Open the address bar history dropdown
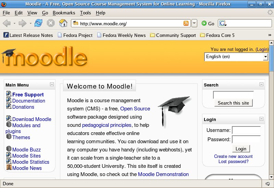The width and height of the screenshot is (274, 188). [x=194, y=23]
